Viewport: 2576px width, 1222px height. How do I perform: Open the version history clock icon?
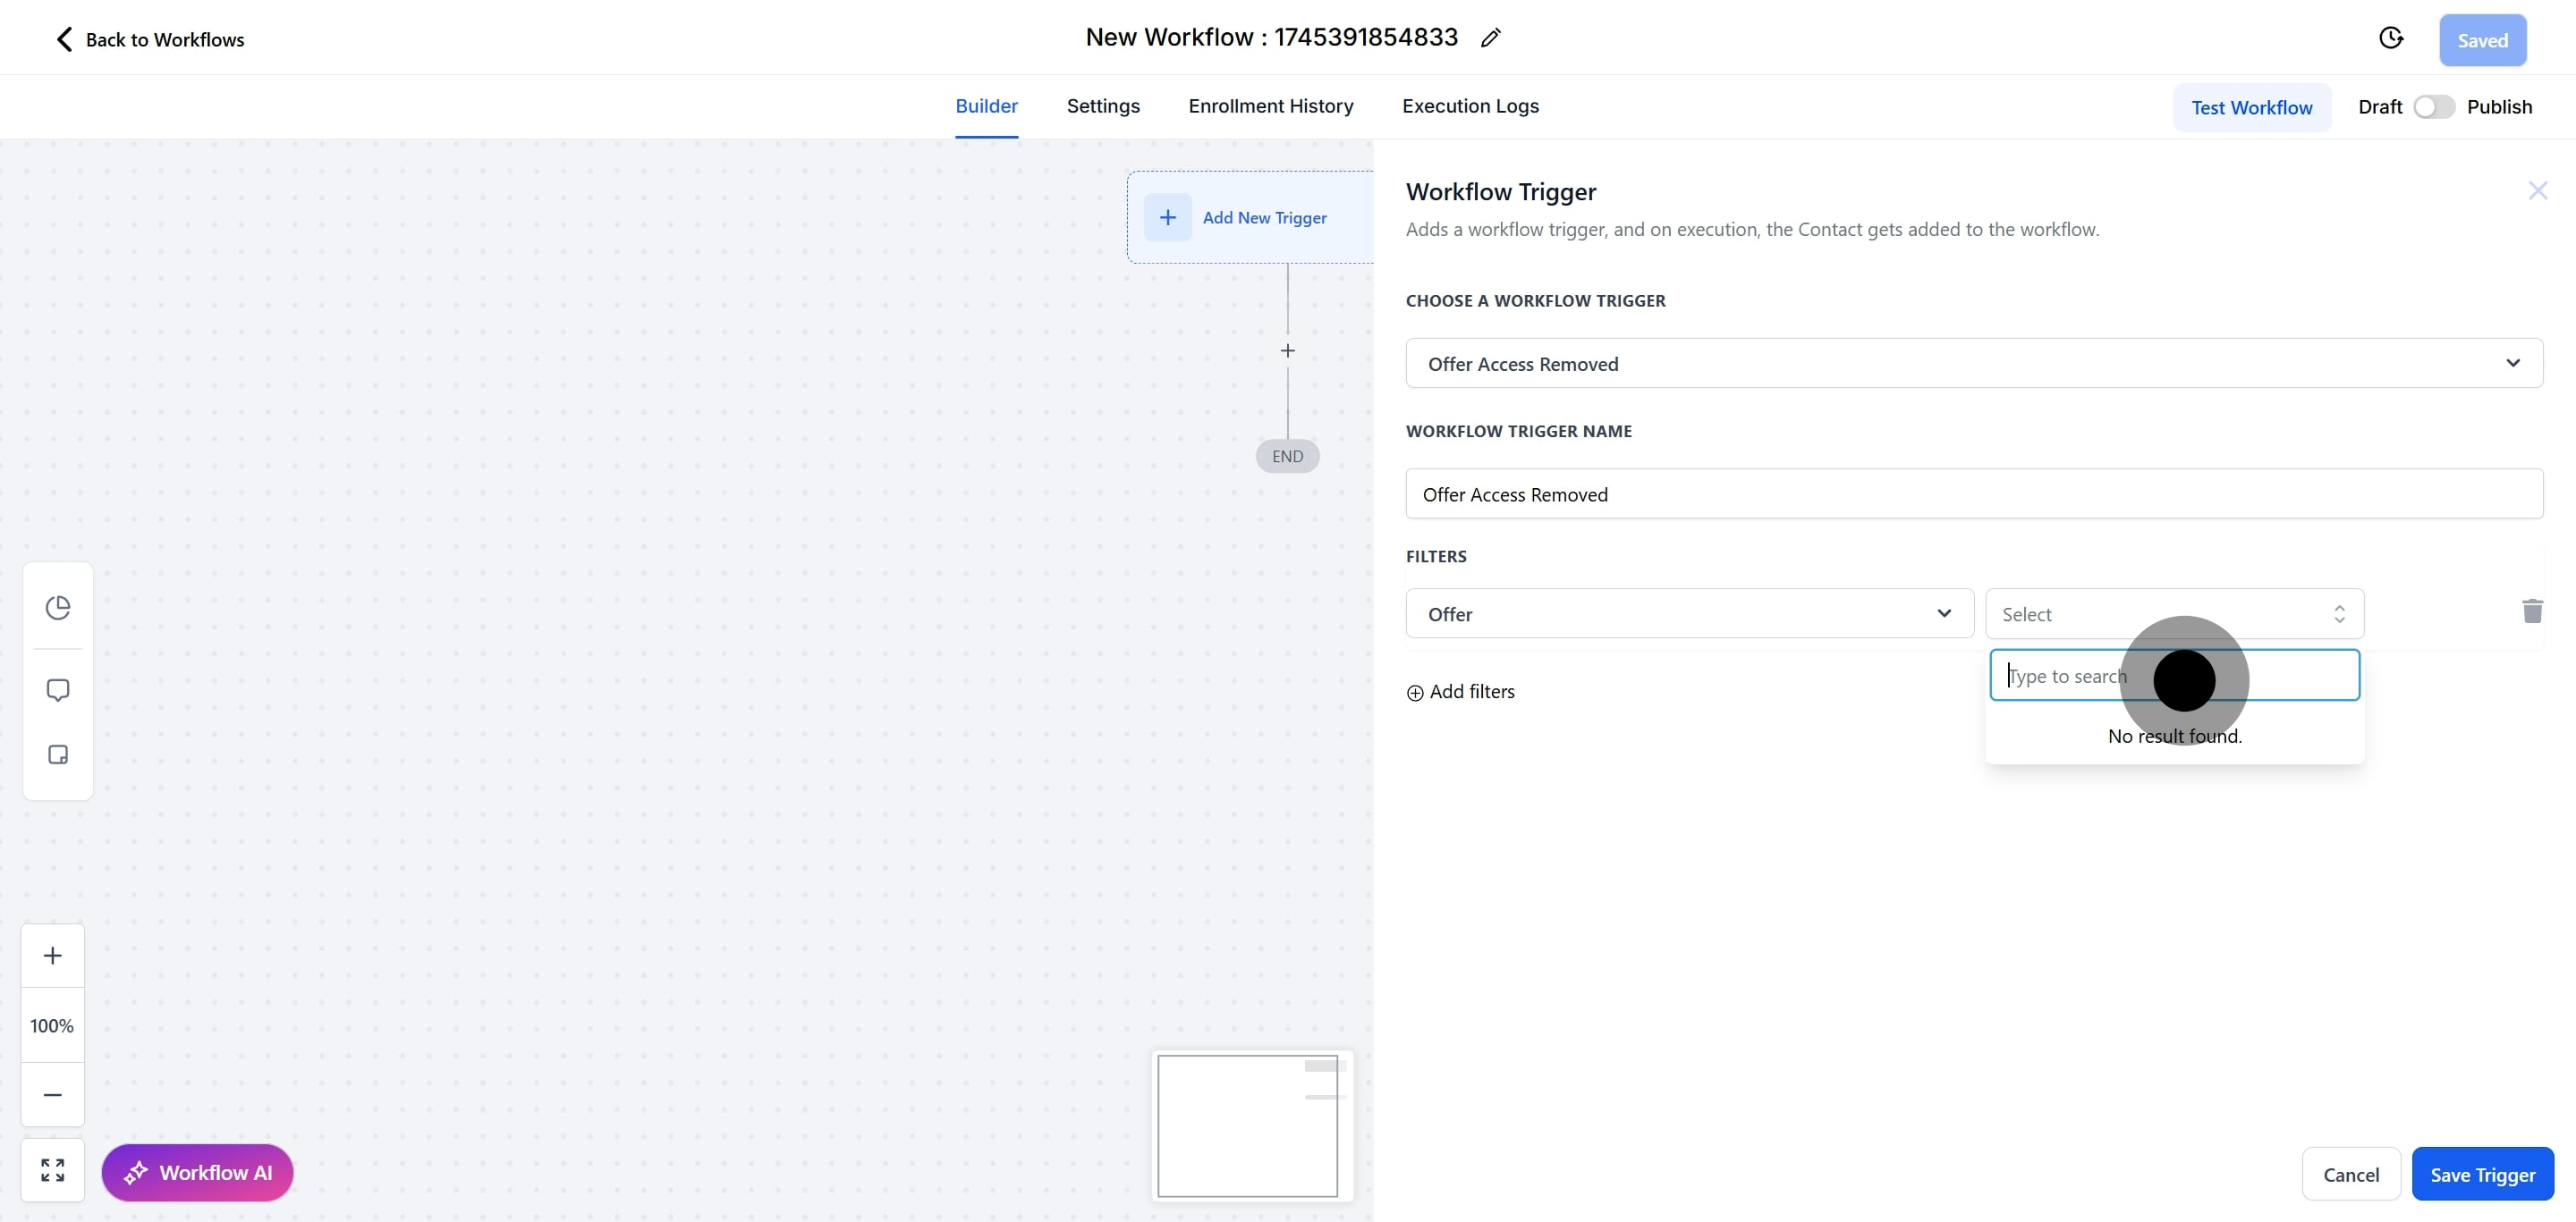tap(2390, 38)
